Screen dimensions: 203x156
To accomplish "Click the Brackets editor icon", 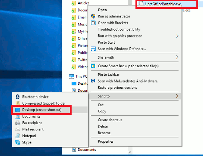I will [93, 23].
